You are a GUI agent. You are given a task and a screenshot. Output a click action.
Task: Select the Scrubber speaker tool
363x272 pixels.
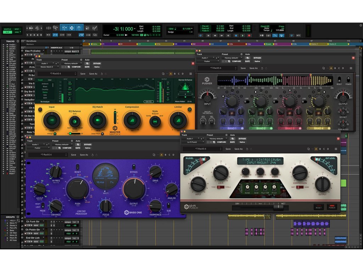[87, 28]
